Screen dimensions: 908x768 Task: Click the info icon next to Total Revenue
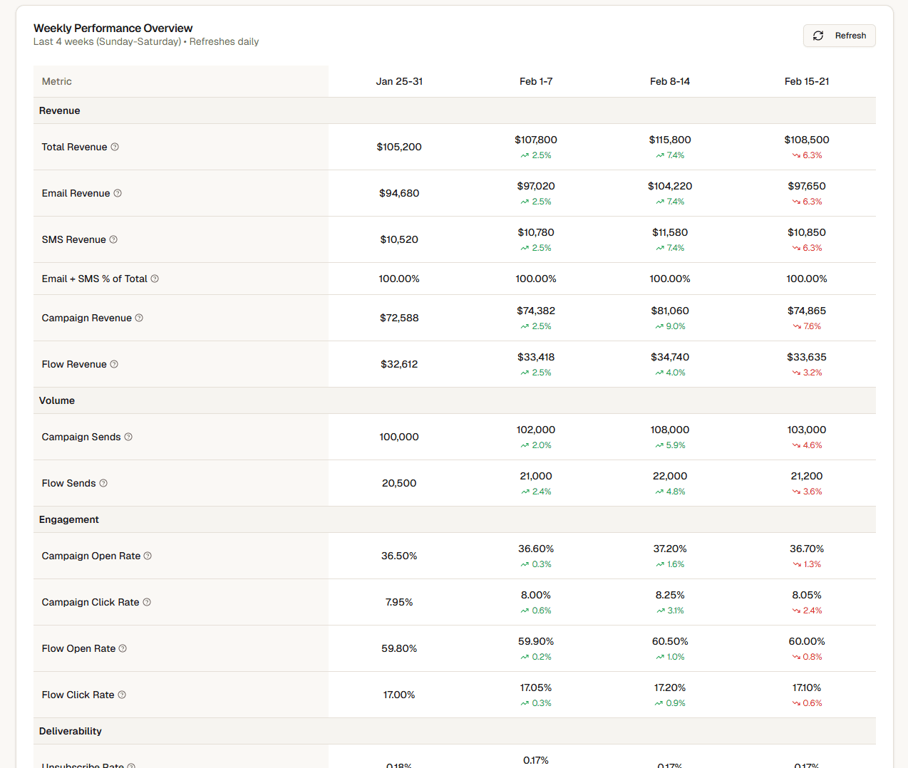(x=115, y=147)
